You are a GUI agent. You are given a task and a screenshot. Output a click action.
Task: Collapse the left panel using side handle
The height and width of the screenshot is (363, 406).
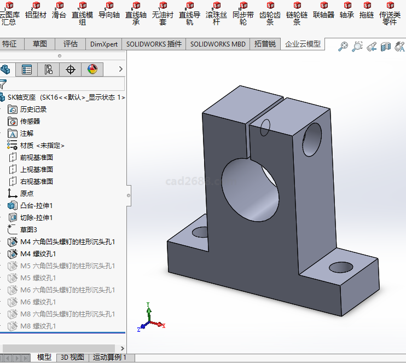(129, 195)
